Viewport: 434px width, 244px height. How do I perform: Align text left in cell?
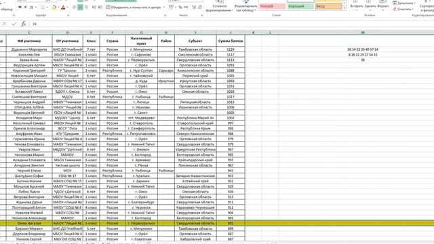(x=74, y=7)
